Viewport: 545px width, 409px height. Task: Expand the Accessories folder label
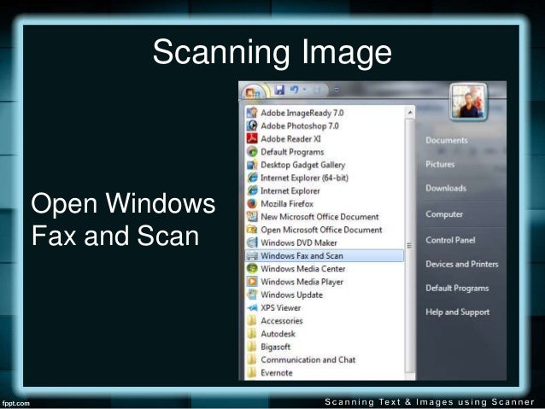pos(282,321)
